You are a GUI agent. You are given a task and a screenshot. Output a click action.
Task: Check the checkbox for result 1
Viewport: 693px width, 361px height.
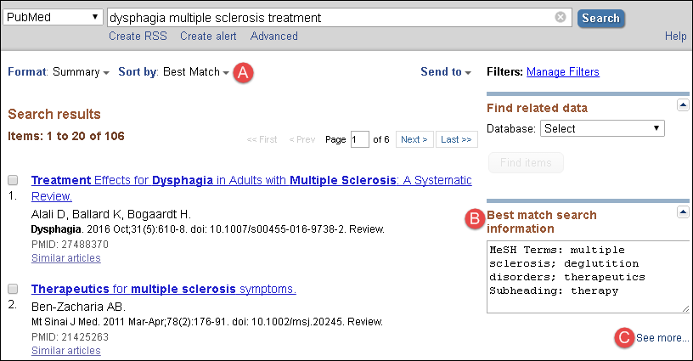click(13, 180)
